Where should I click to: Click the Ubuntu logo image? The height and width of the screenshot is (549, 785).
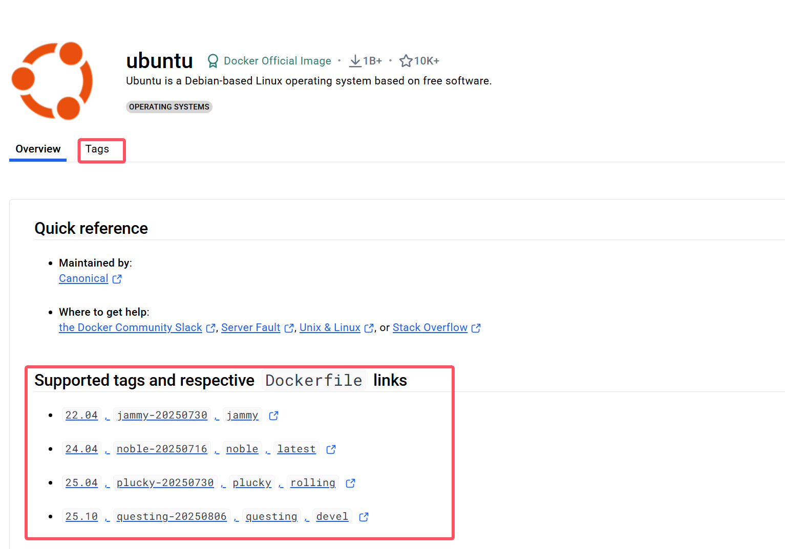click(x=52, y=81)
